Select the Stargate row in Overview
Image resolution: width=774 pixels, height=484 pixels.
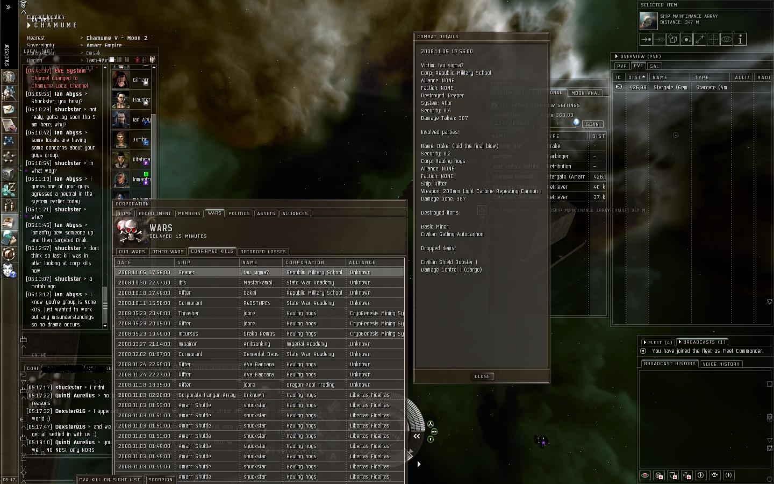(692, 87)
